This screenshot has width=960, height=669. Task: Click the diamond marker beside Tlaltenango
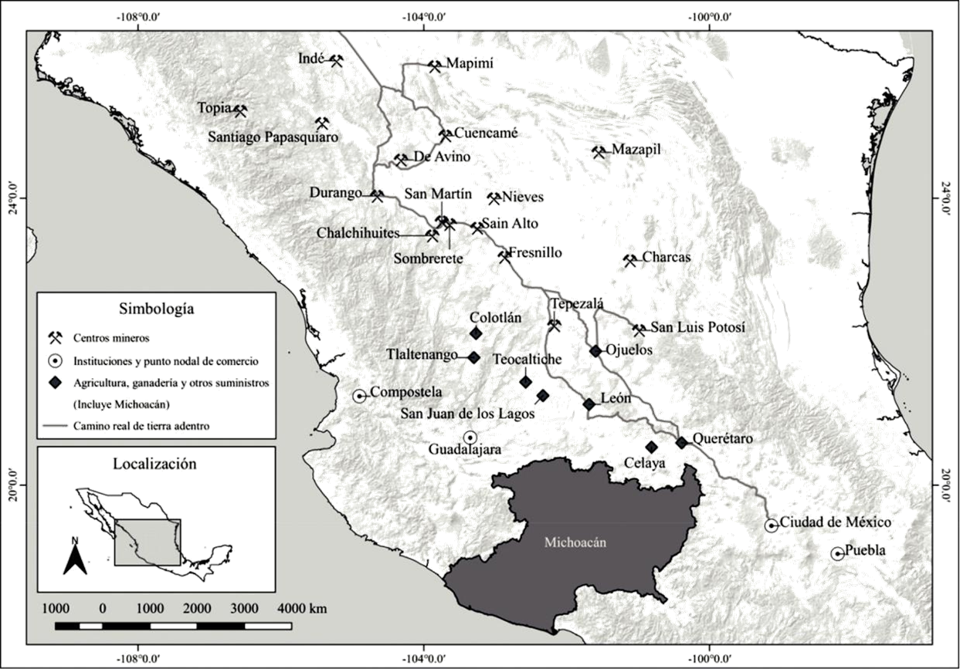(474, 357)
